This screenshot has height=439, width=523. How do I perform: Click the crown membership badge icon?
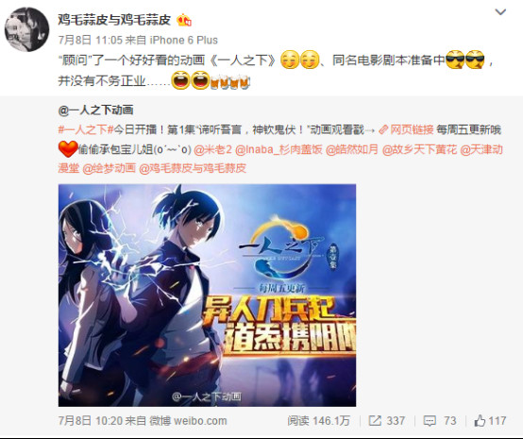point(184,21)
